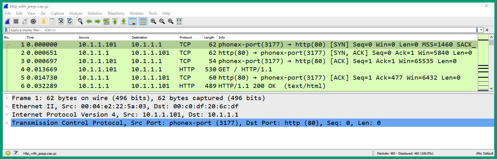Open a capture file folder icon
Image resolution: width=497 pixels, height=159 pixels.
44,21
